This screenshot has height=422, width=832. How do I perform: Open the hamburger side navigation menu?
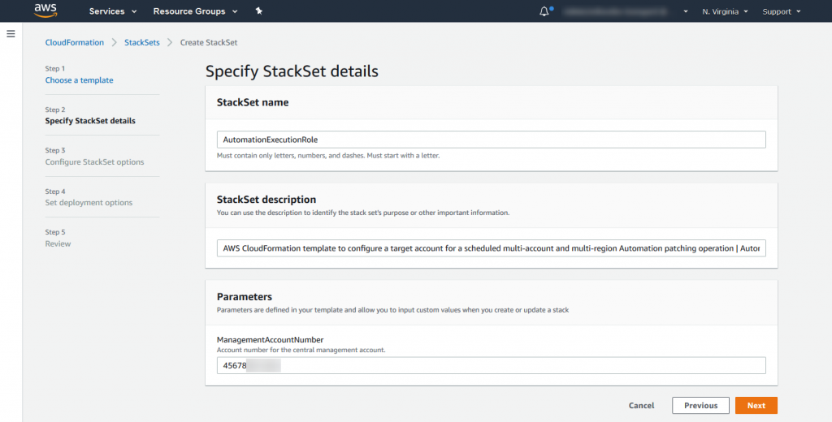tap(11, 34)
